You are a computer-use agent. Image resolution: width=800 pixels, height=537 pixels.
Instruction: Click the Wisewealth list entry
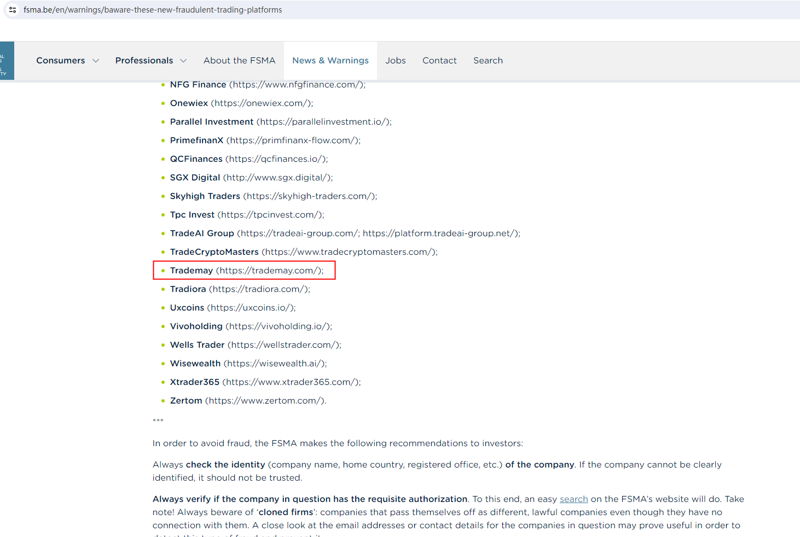pyautogui.click(x=195, y=364)
